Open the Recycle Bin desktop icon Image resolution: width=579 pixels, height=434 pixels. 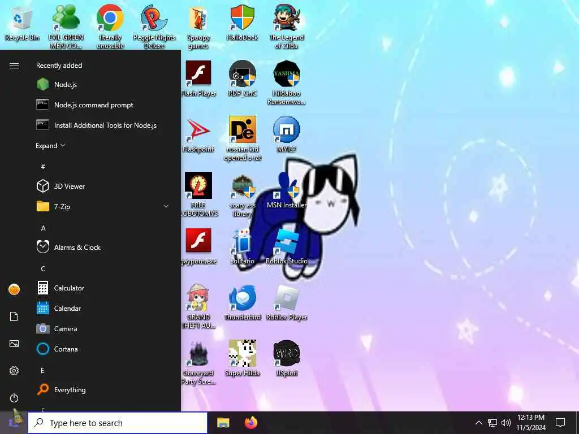tap(22, 23)
